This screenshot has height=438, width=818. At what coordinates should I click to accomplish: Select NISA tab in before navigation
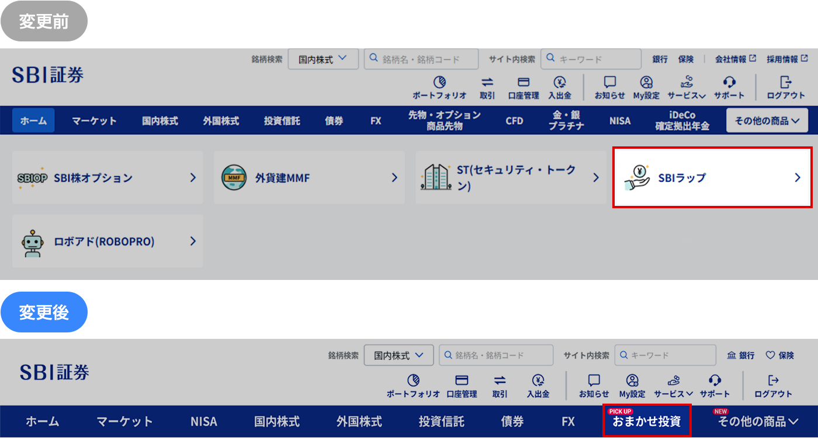point(620,121)
